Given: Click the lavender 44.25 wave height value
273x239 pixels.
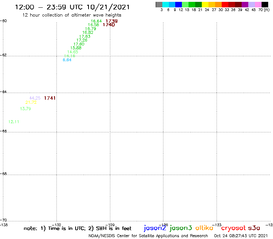Looking at the screenshot, I should pyautogui.click(x=35, y=98).
